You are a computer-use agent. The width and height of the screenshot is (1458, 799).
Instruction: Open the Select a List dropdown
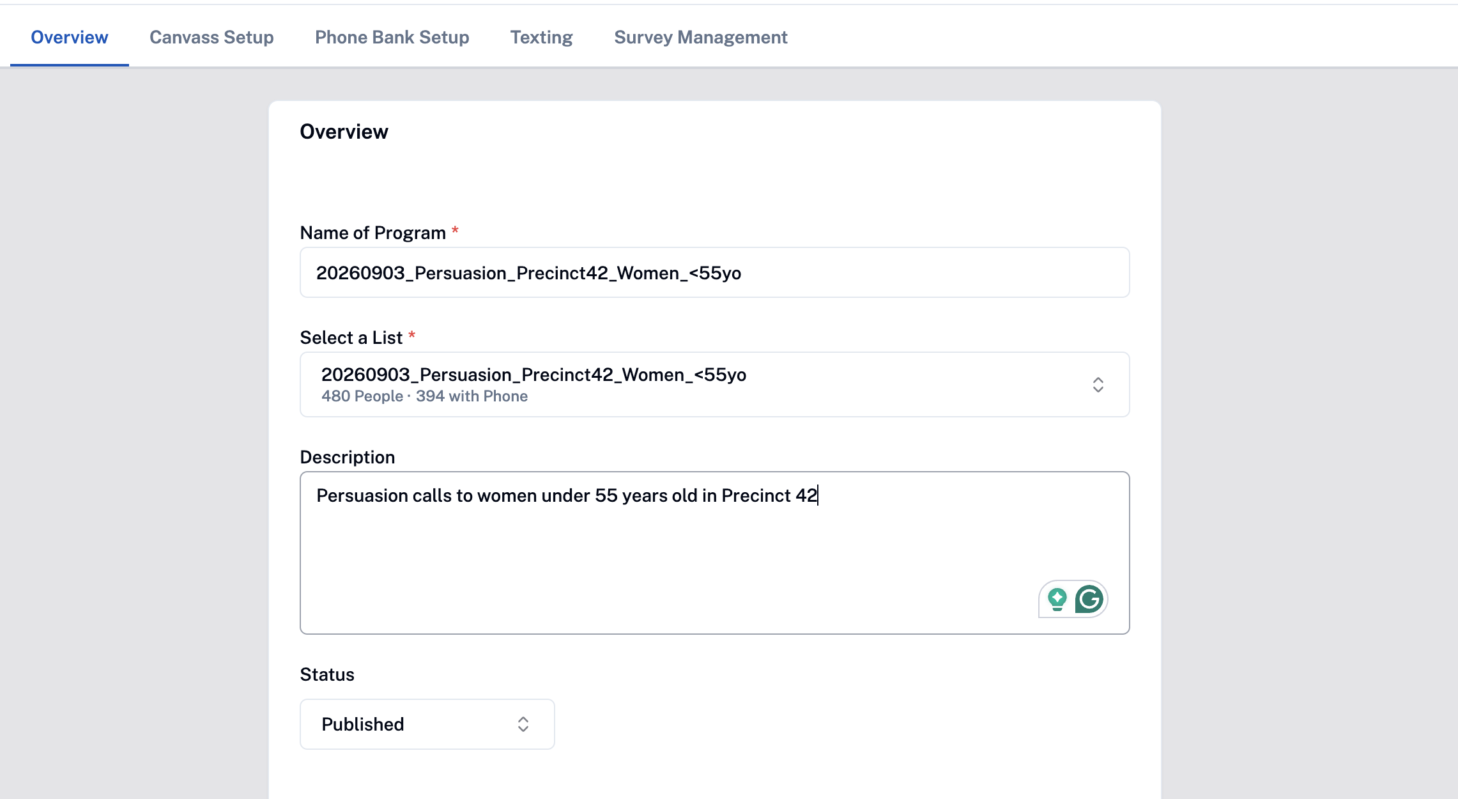[714, 385]
